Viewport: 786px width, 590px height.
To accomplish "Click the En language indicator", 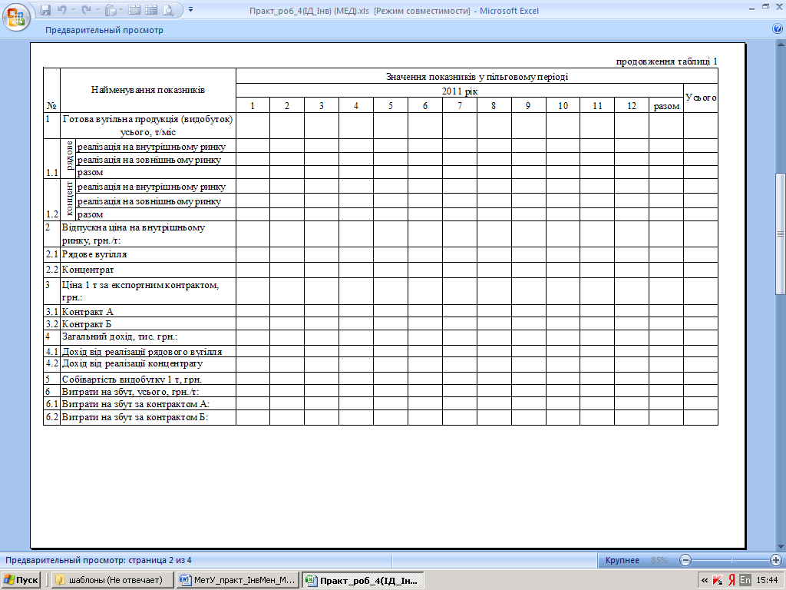I will (745, 581).
